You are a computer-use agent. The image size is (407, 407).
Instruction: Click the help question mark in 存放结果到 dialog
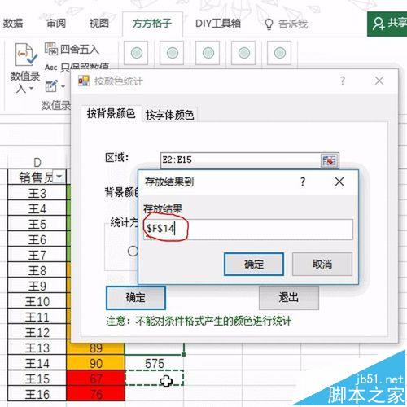click(303, 182)
